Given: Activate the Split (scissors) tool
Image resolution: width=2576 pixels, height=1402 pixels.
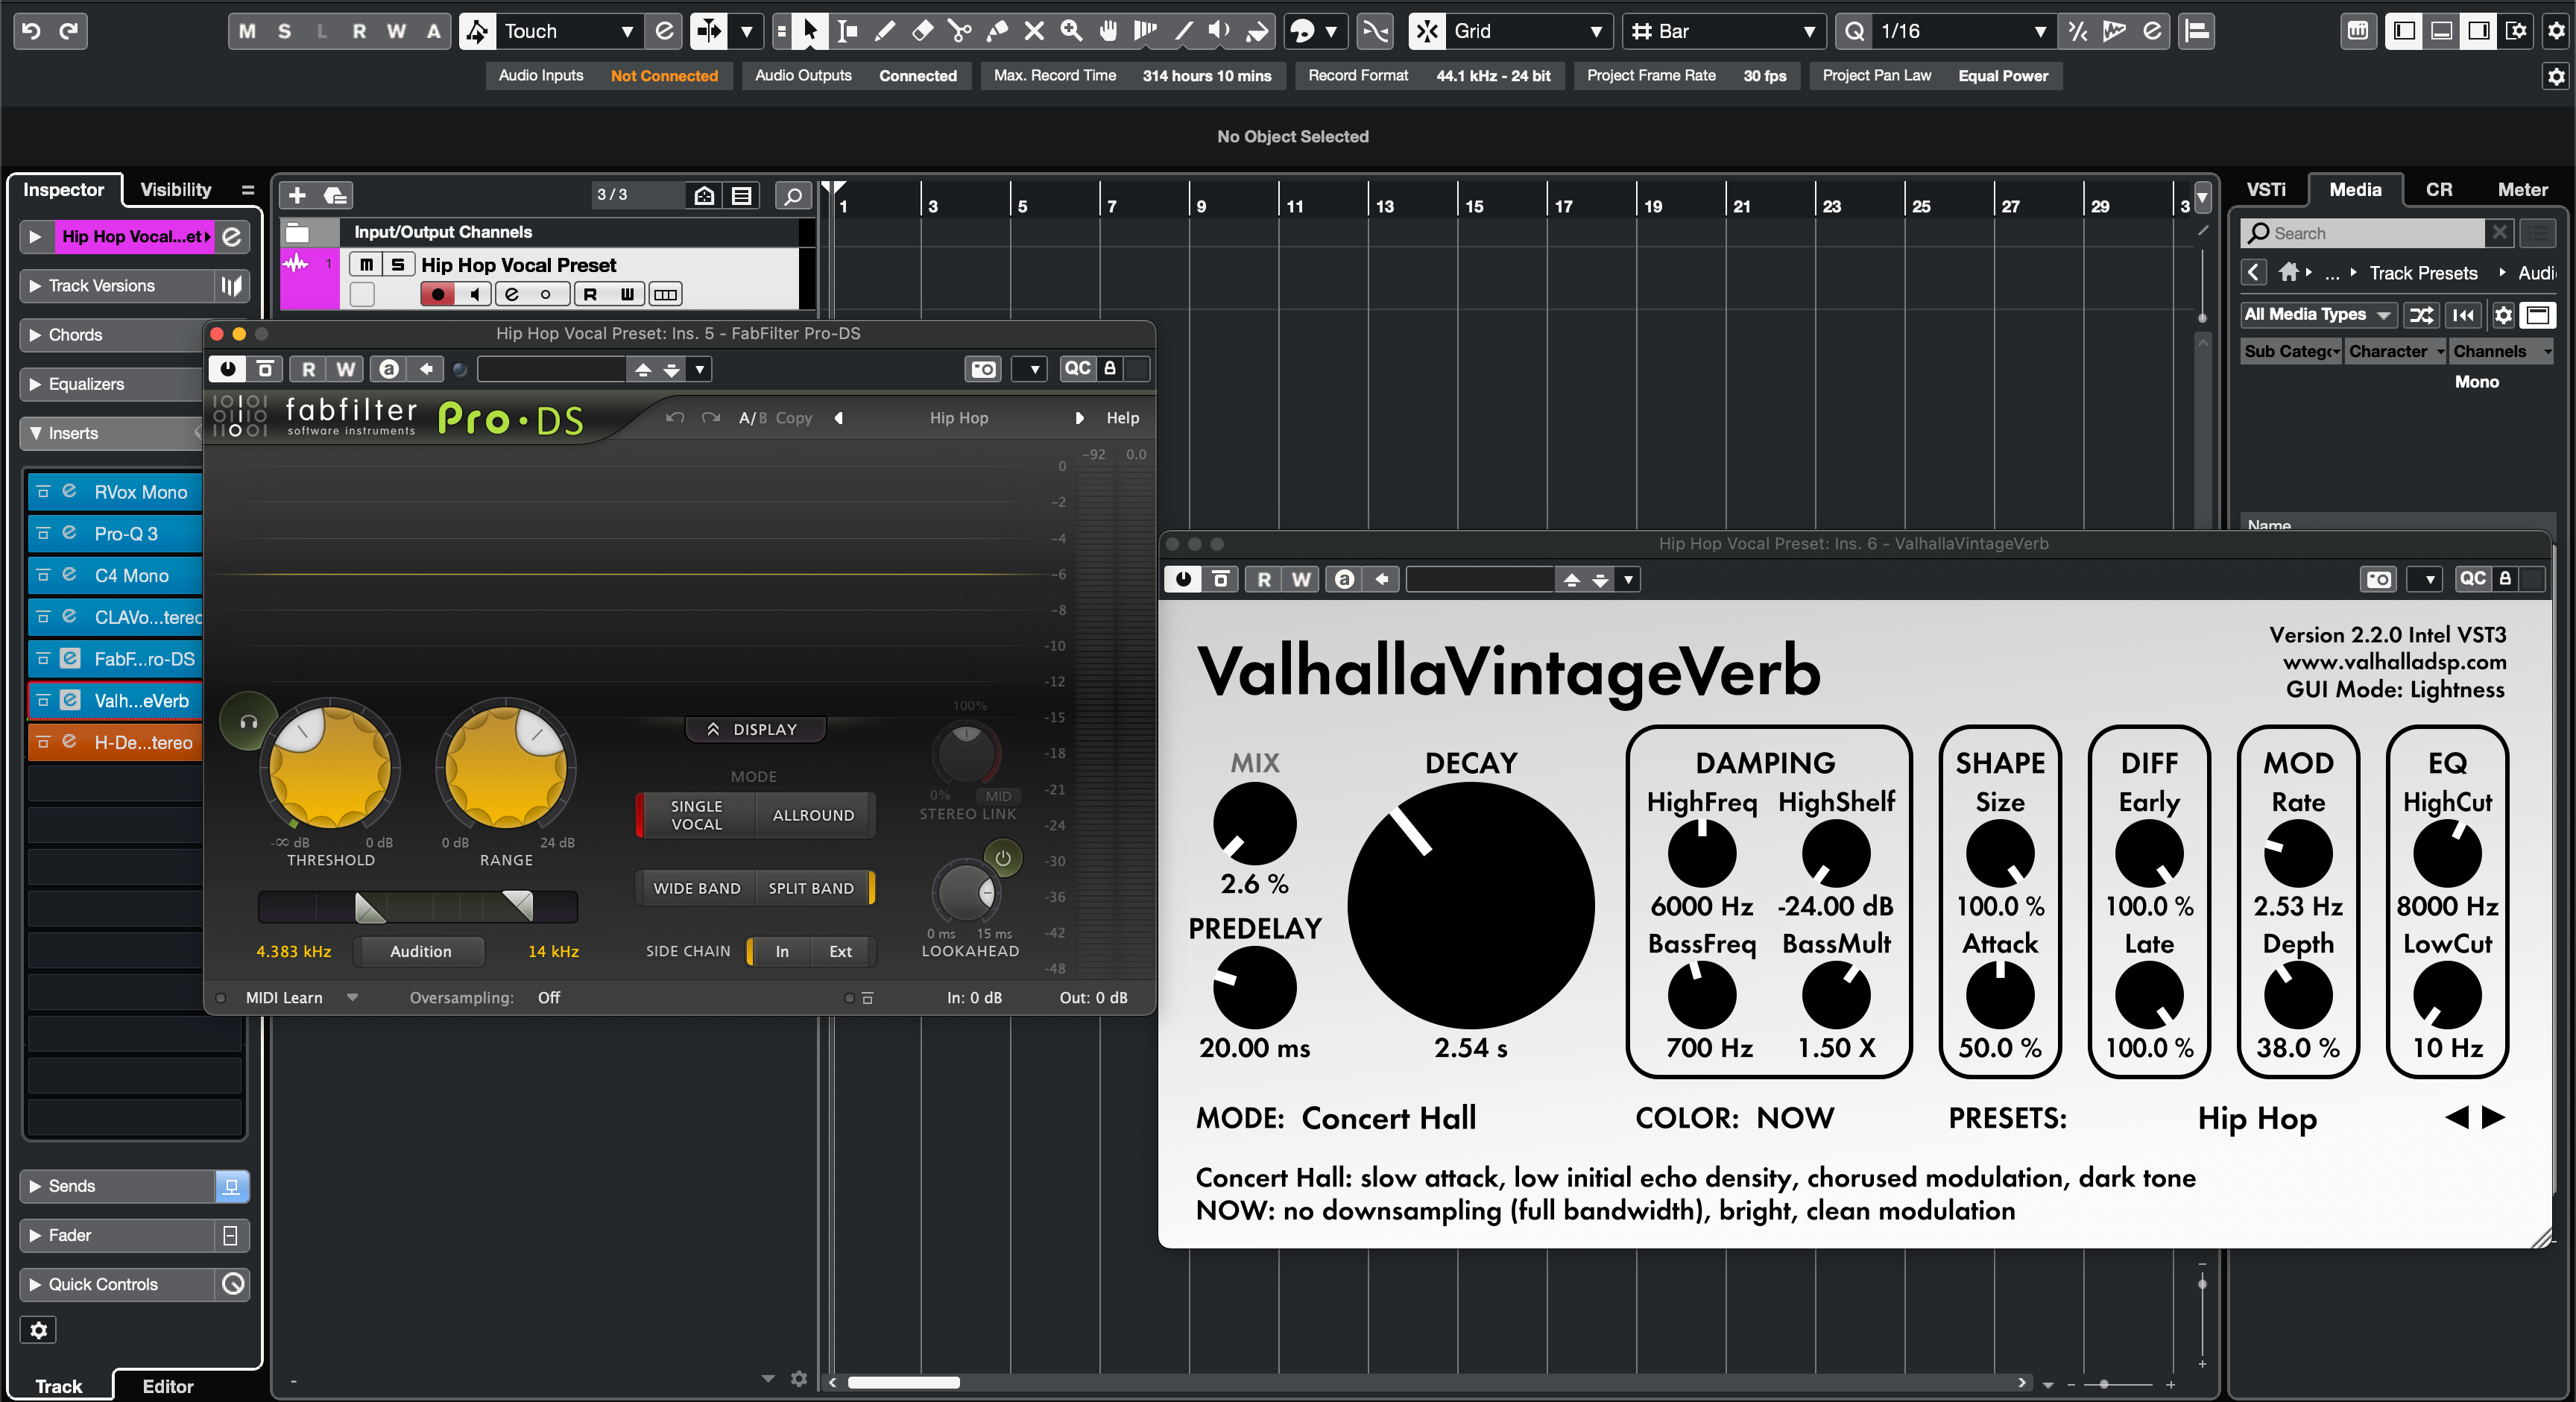Looking at the screenshot, I should (x=959, y=31).
